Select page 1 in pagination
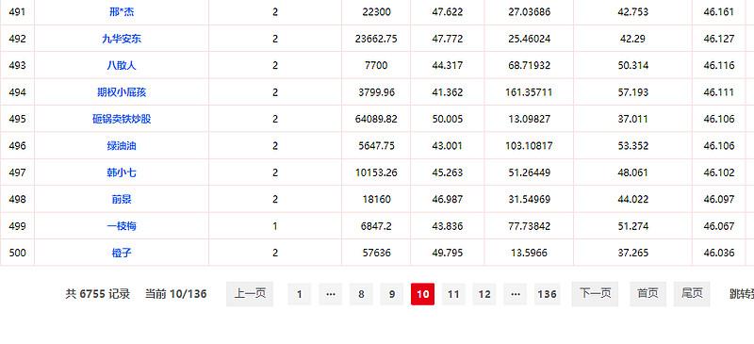The image size is (754, 344). [x=300, y=294]
